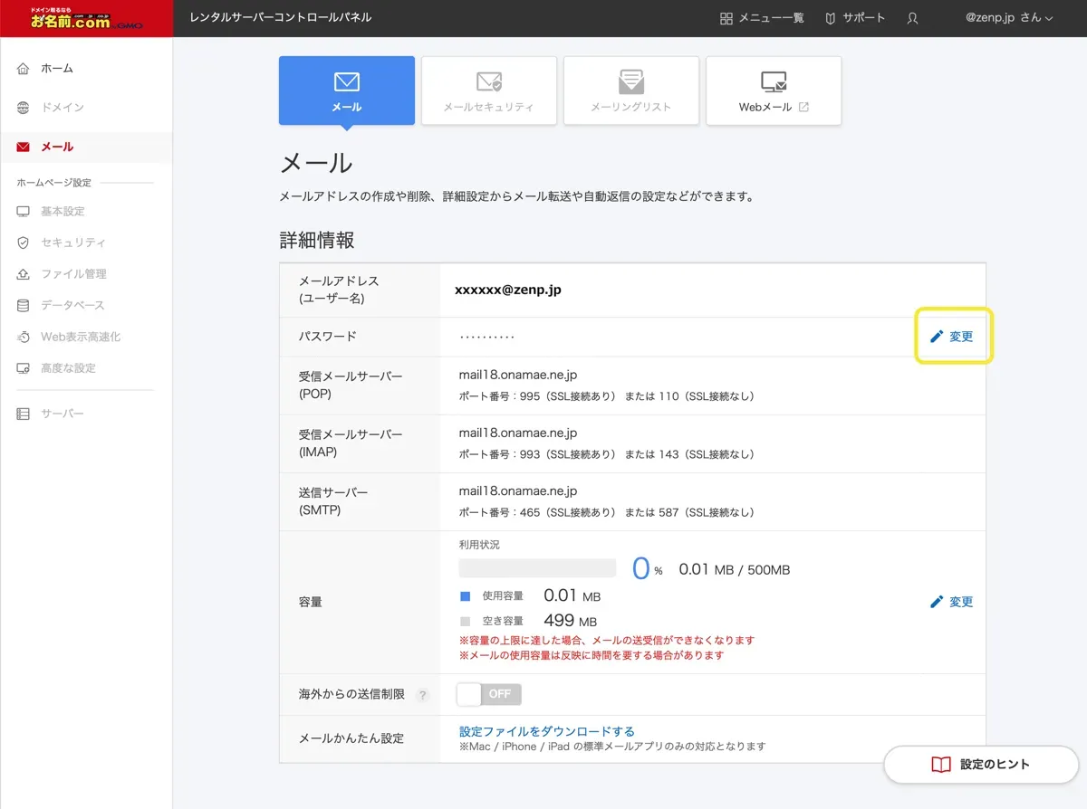The image size is (1087, 809).
Task: Open メニュー一覧 grid menu
Action: [x=762, y=18]
